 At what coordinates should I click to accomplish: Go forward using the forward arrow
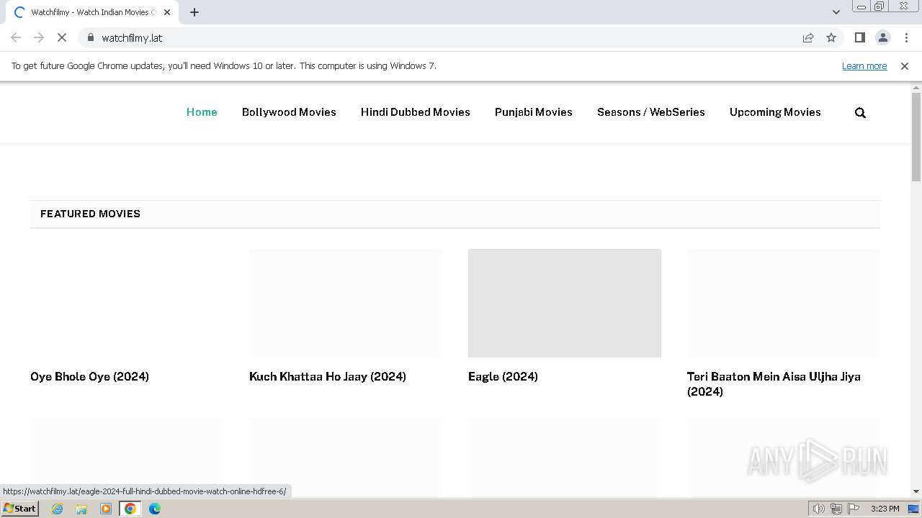[x=39, y=37]
